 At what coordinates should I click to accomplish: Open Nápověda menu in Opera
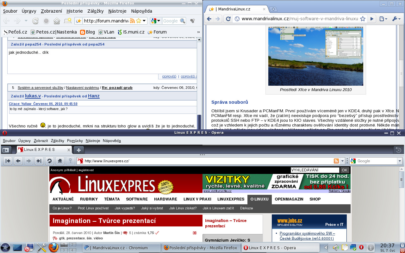coord(112,141)
